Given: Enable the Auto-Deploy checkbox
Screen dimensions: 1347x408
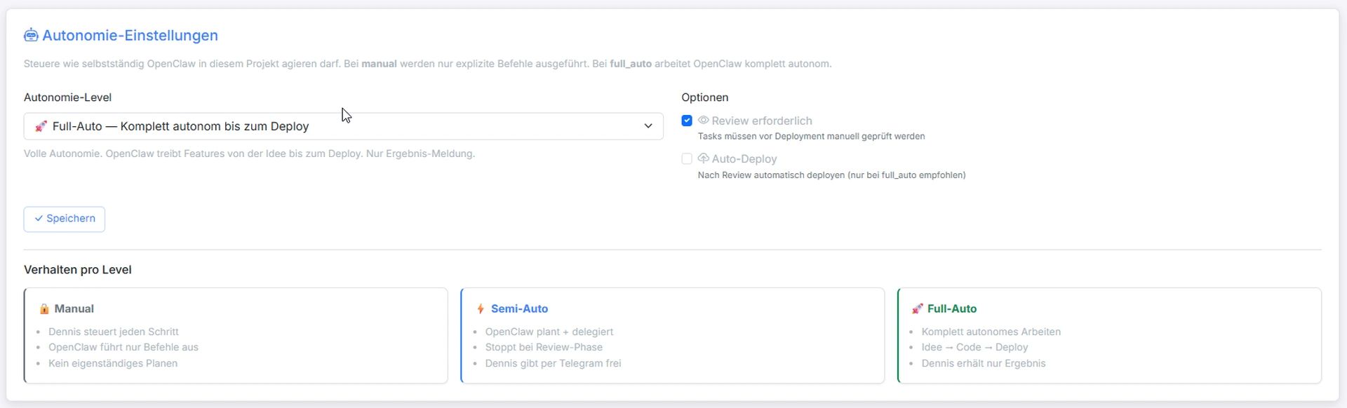Looking at the screenshot, I should (687, 159).
